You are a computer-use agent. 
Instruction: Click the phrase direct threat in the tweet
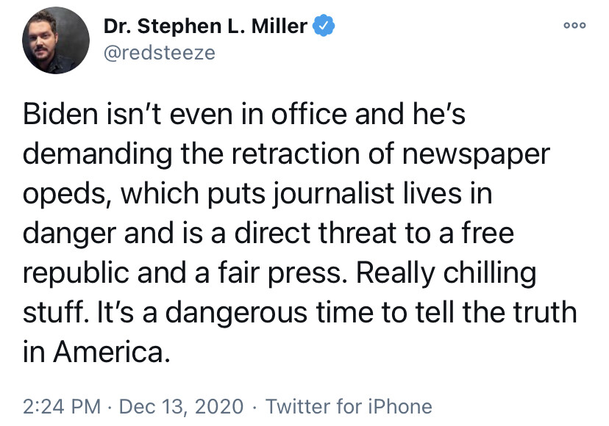pos(335,235)
